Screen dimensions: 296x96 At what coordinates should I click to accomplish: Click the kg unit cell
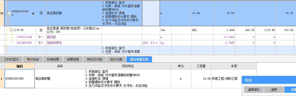click(x=166, y=43)
